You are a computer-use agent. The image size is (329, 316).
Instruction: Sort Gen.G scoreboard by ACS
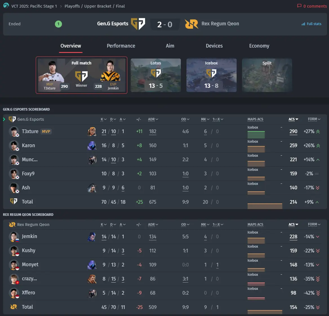pyautogui.click(x=293, y=119)
